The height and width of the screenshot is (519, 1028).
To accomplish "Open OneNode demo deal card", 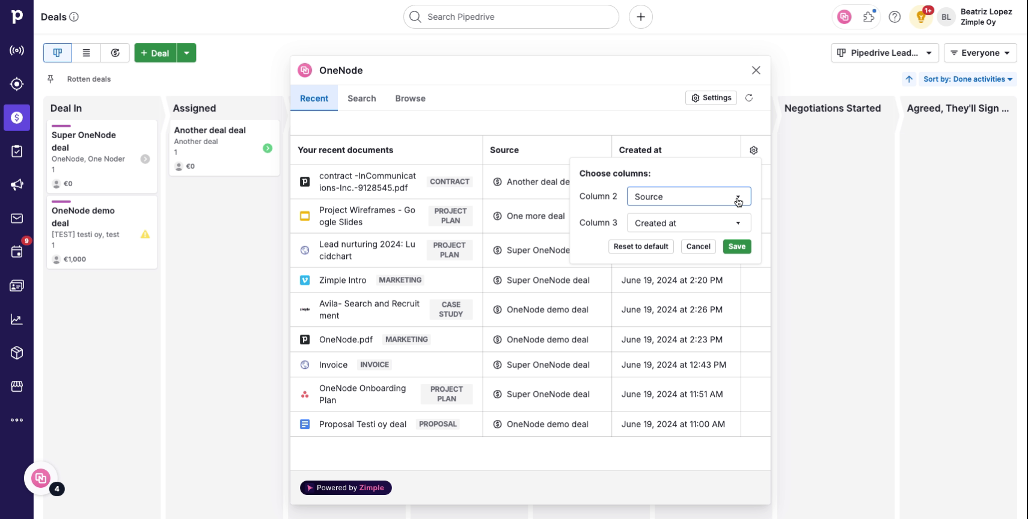I will click(102, 232).
